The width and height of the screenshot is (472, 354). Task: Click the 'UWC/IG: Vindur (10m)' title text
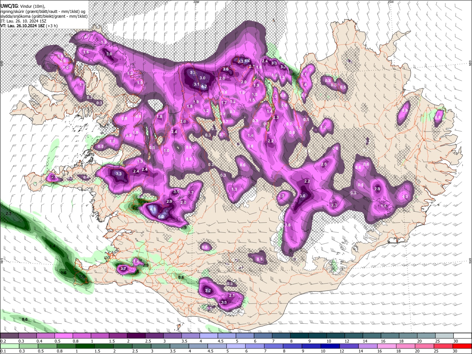(22, 6)
